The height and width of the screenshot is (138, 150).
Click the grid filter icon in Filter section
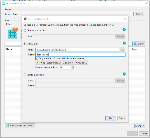13,33
